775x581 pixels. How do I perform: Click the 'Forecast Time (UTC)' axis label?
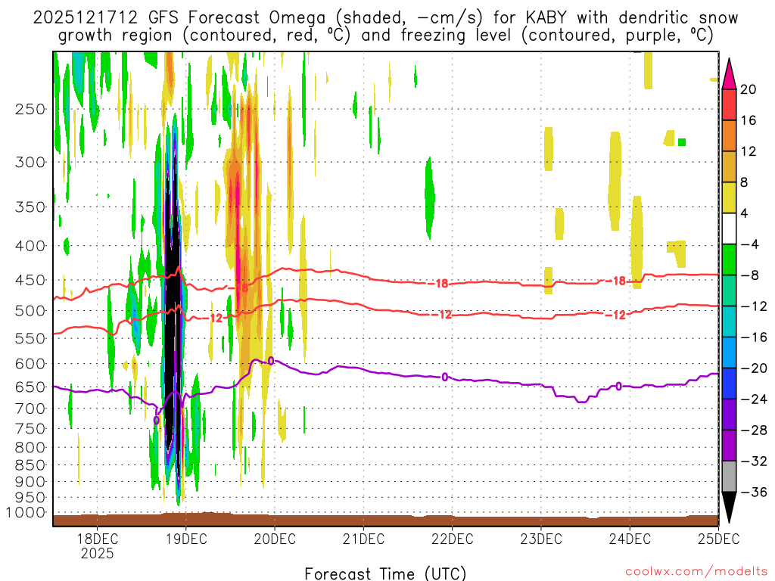[x=385, y=573]
